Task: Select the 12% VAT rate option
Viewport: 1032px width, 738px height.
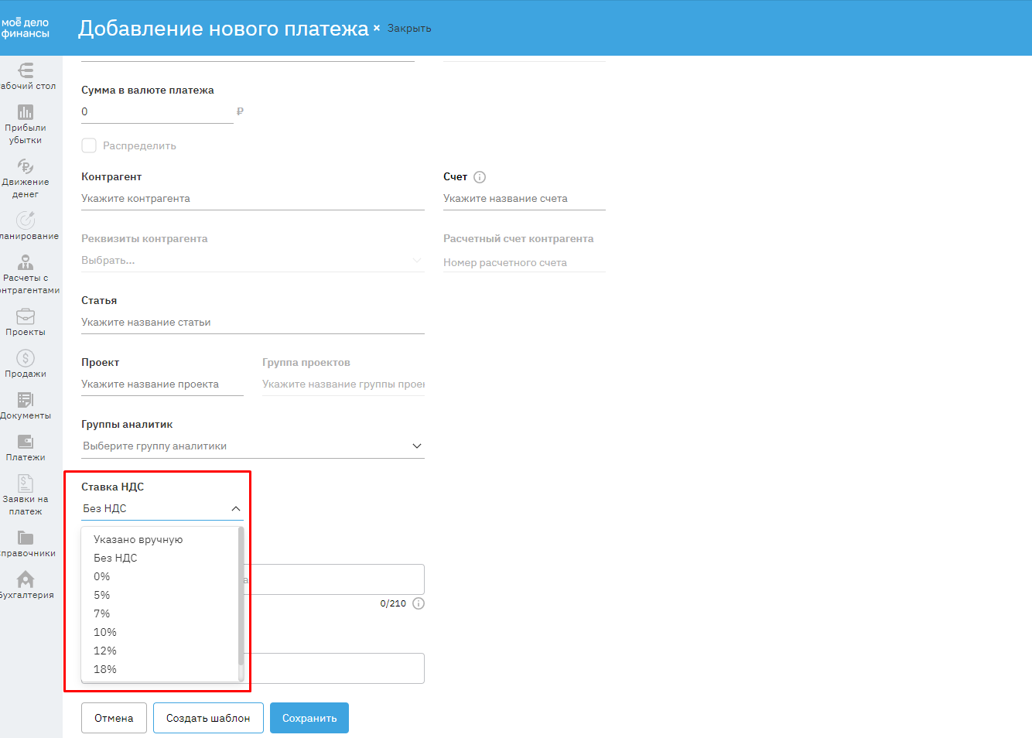Action: 105,651
